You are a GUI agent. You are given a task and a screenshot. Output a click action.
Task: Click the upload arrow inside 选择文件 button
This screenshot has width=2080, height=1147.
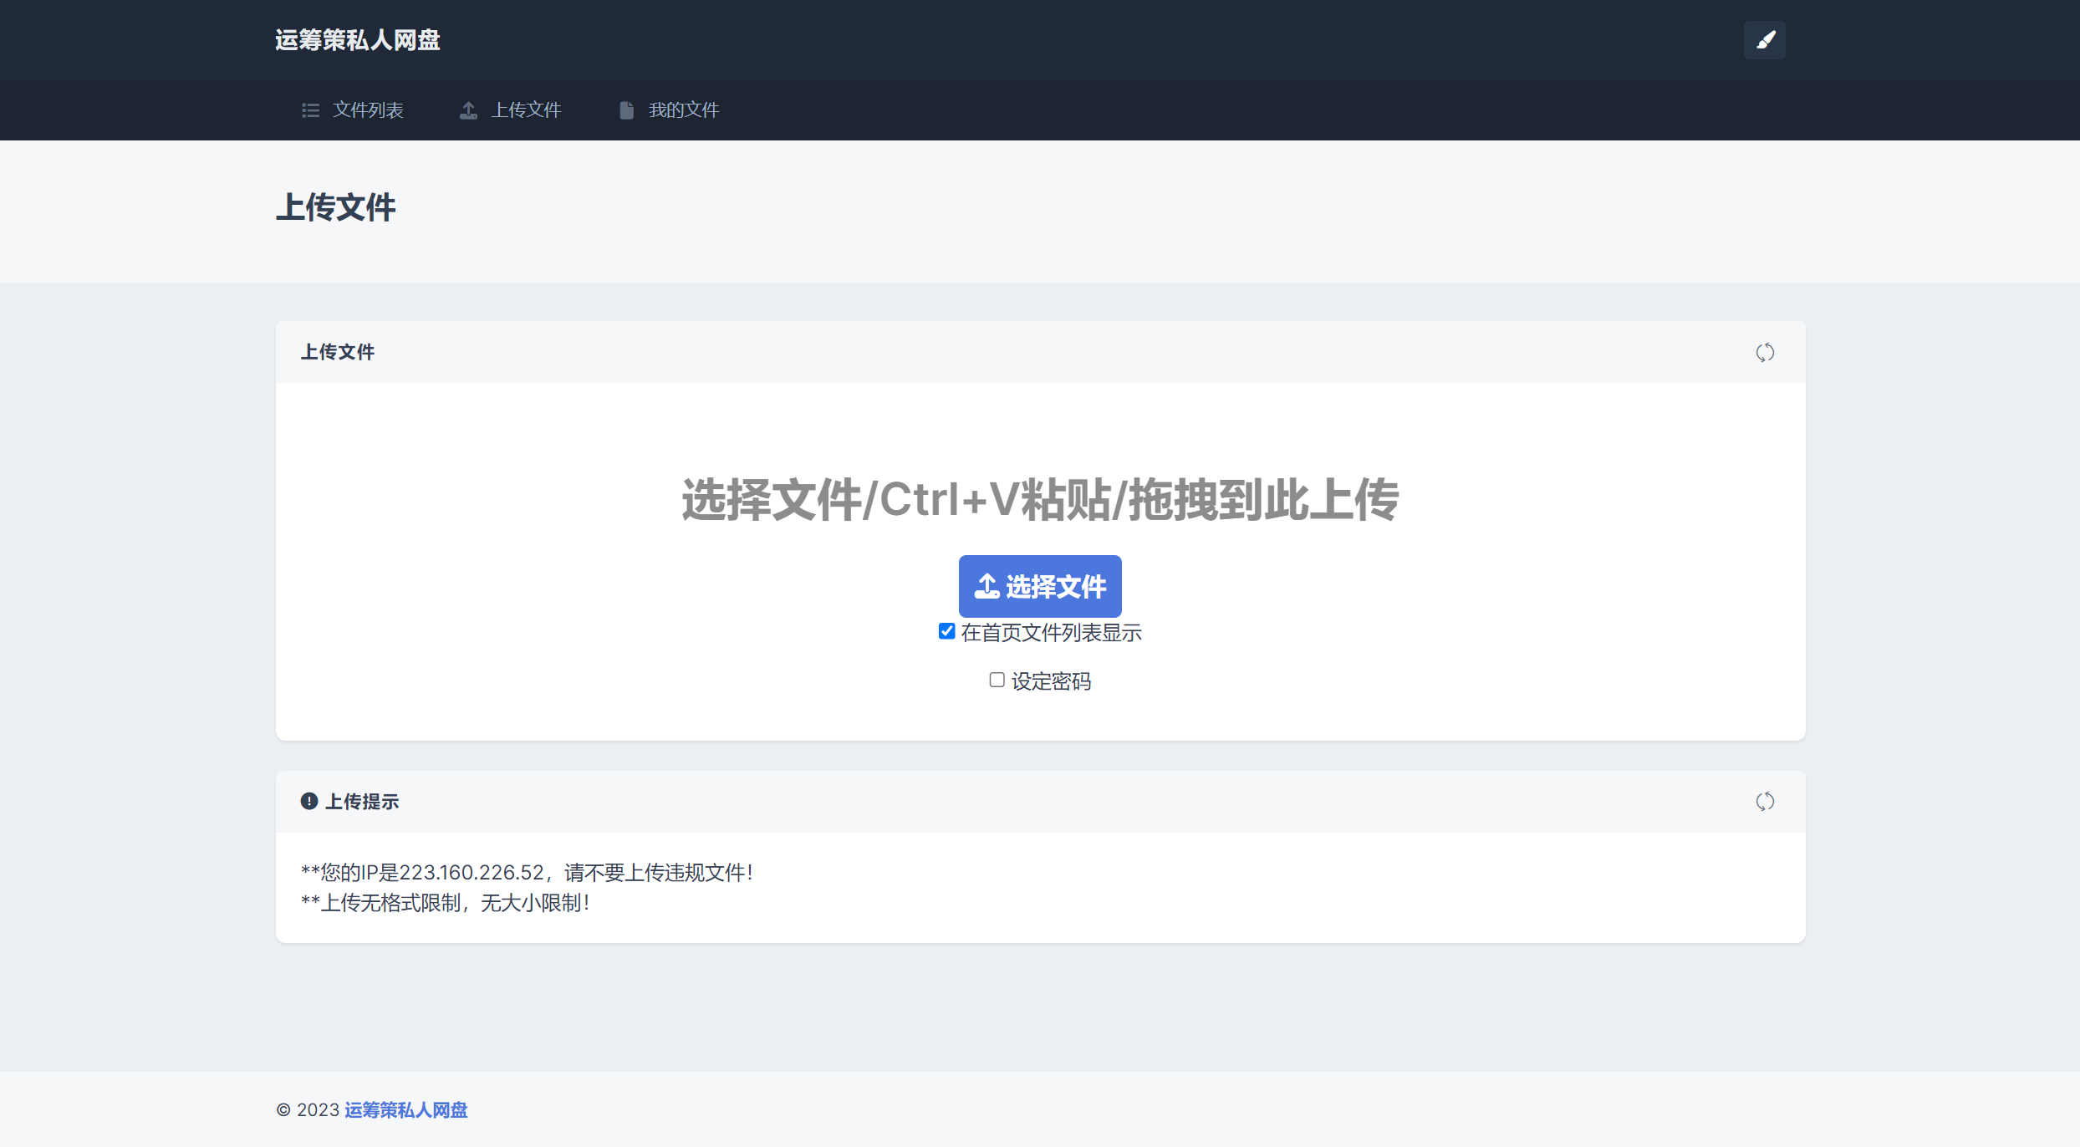click(986, 586)
